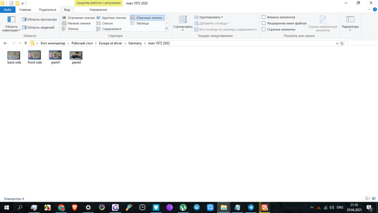Open the Группировать dropdown
The image size is (378, 213).
[211, 17]
